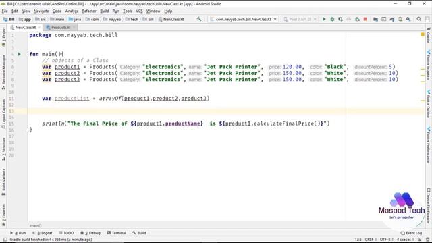Toggle the Layout Captures side panel
This screenshot has height=243, width=432.
(x=3, y=114)
